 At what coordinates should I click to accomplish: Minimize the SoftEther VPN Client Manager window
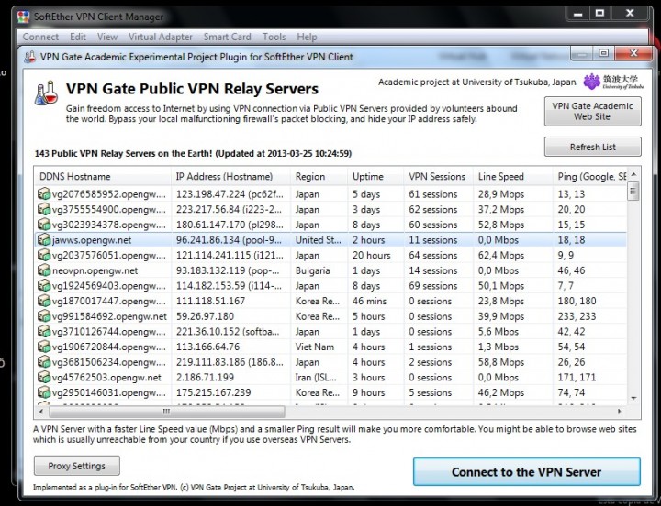[578, 14]
